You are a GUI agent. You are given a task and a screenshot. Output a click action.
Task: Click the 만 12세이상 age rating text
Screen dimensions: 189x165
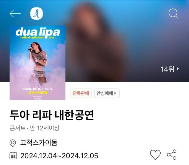(x=45, y=128)
